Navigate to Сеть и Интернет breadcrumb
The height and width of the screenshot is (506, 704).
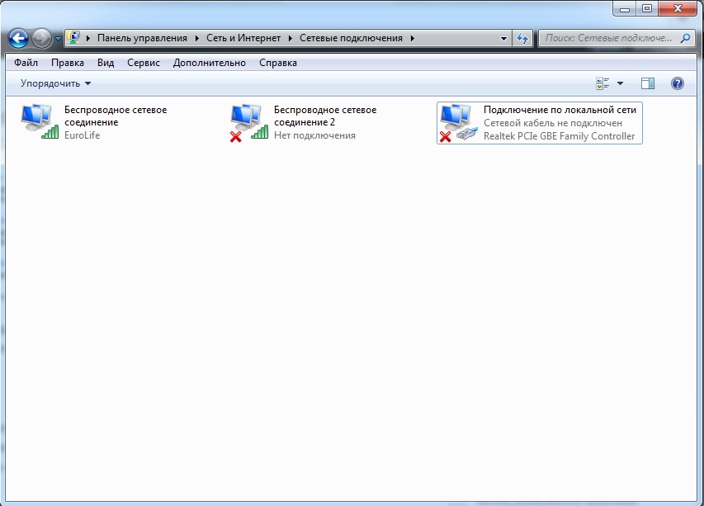click(x=243, y=38)
